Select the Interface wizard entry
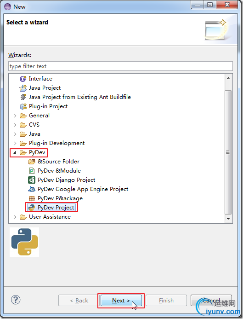This screenshot has height=319, width=243. pos(40,79)
